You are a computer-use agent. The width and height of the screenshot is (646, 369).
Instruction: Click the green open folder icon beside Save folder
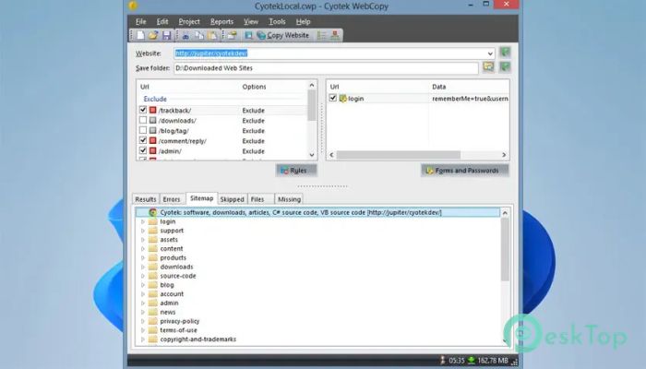(x=505, y=66)
